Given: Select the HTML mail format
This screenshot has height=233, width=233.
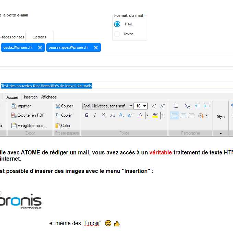Looking at the screenshot, I should pyautogui.click(x=117, y=24).
